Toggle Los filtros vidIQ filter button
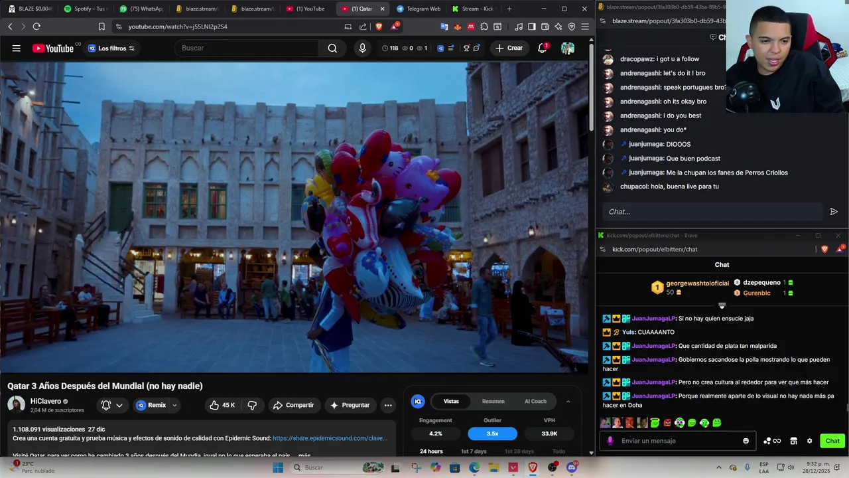This screenshot has width=849, height=478. [x=111, y=48]
